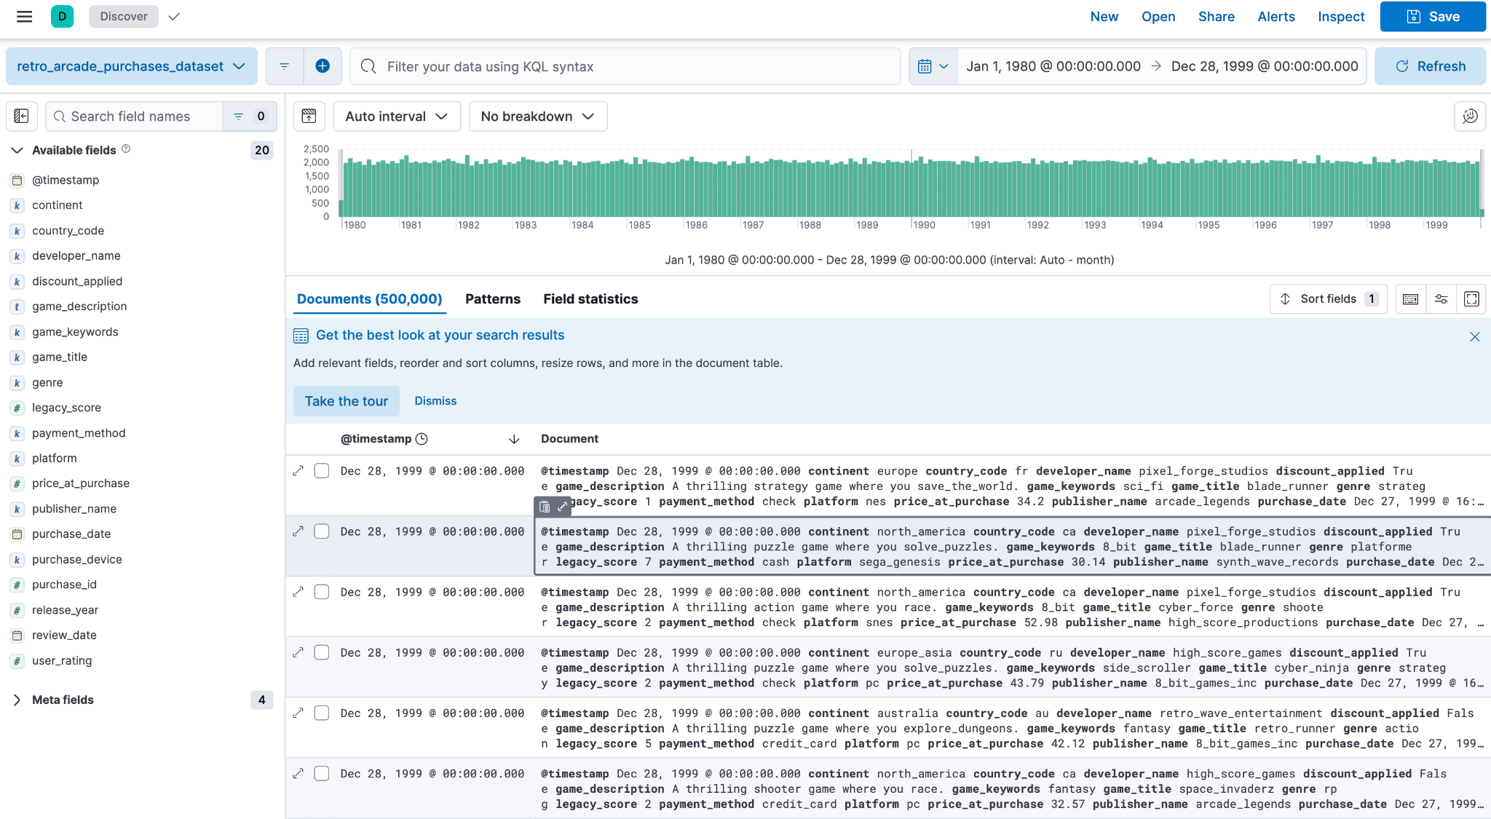Select the checkbox for the cyber_ninja ru row
This screenshot has width=1491, height=819.
(322, 652)
